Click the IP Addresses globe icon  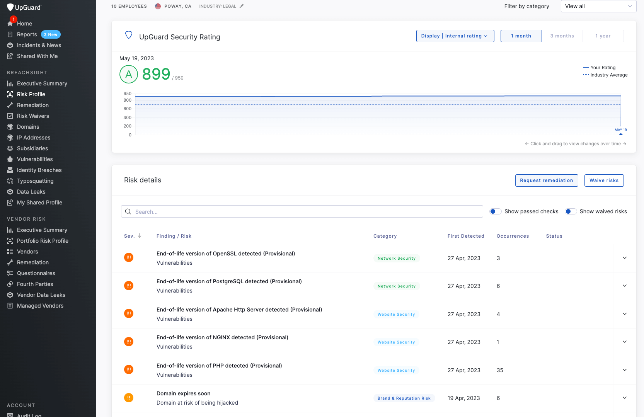(10, 138)
